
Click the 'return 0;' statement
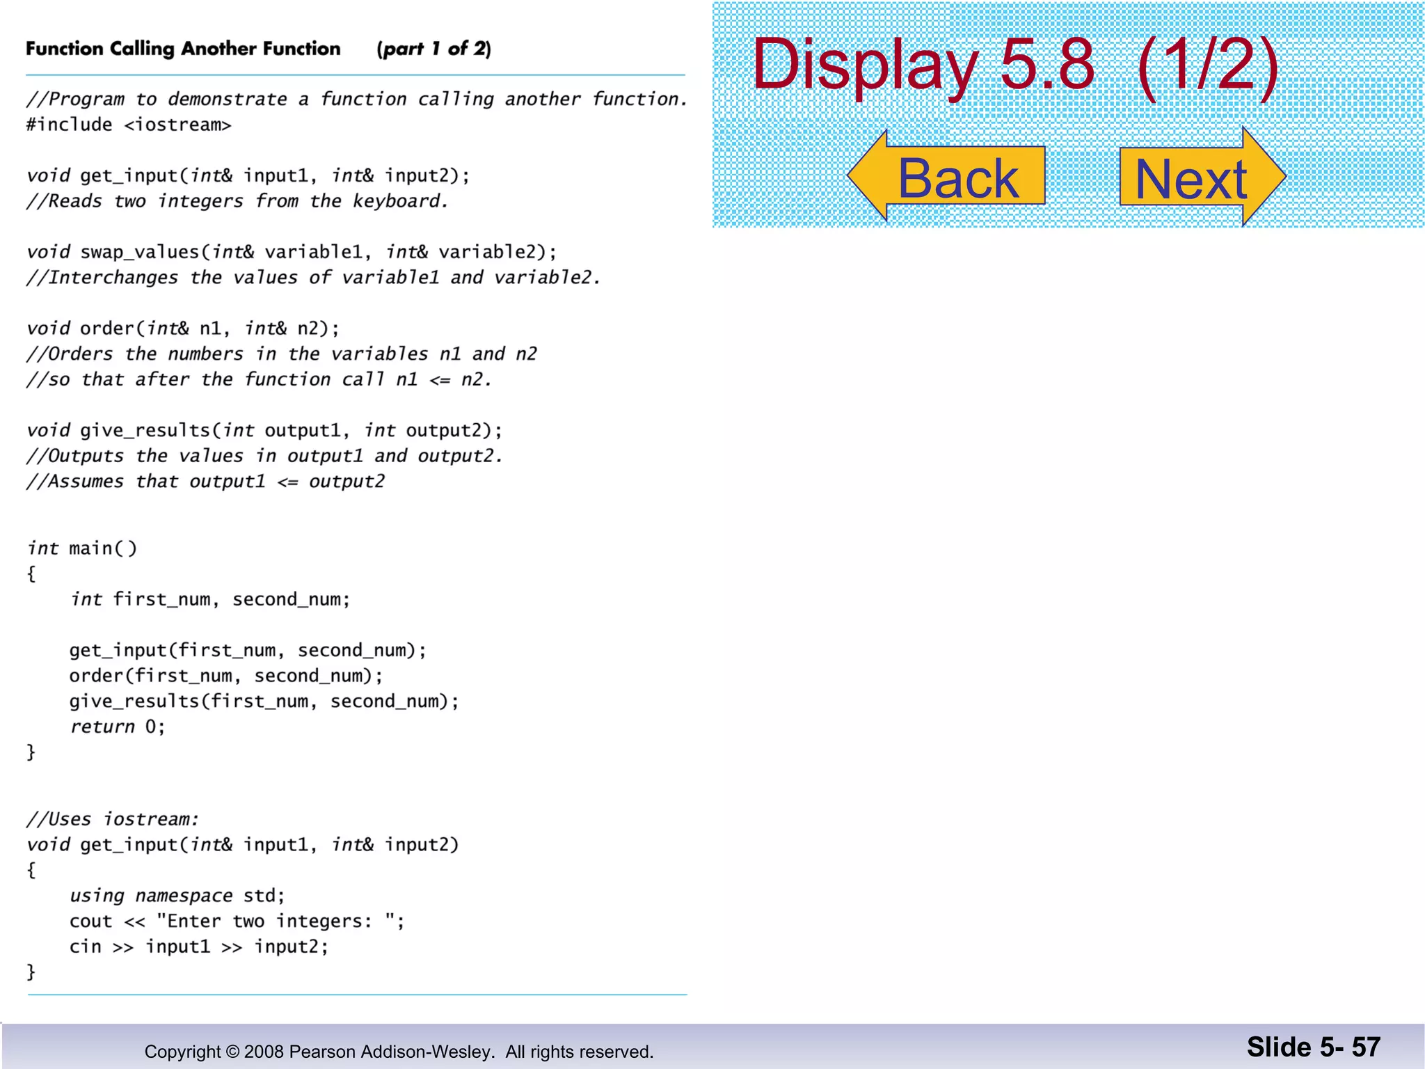pos(118,727)
